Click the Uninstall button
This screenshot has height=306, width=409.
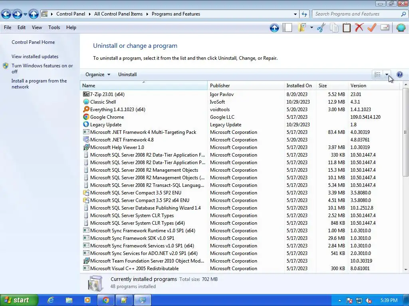point(127,75)
